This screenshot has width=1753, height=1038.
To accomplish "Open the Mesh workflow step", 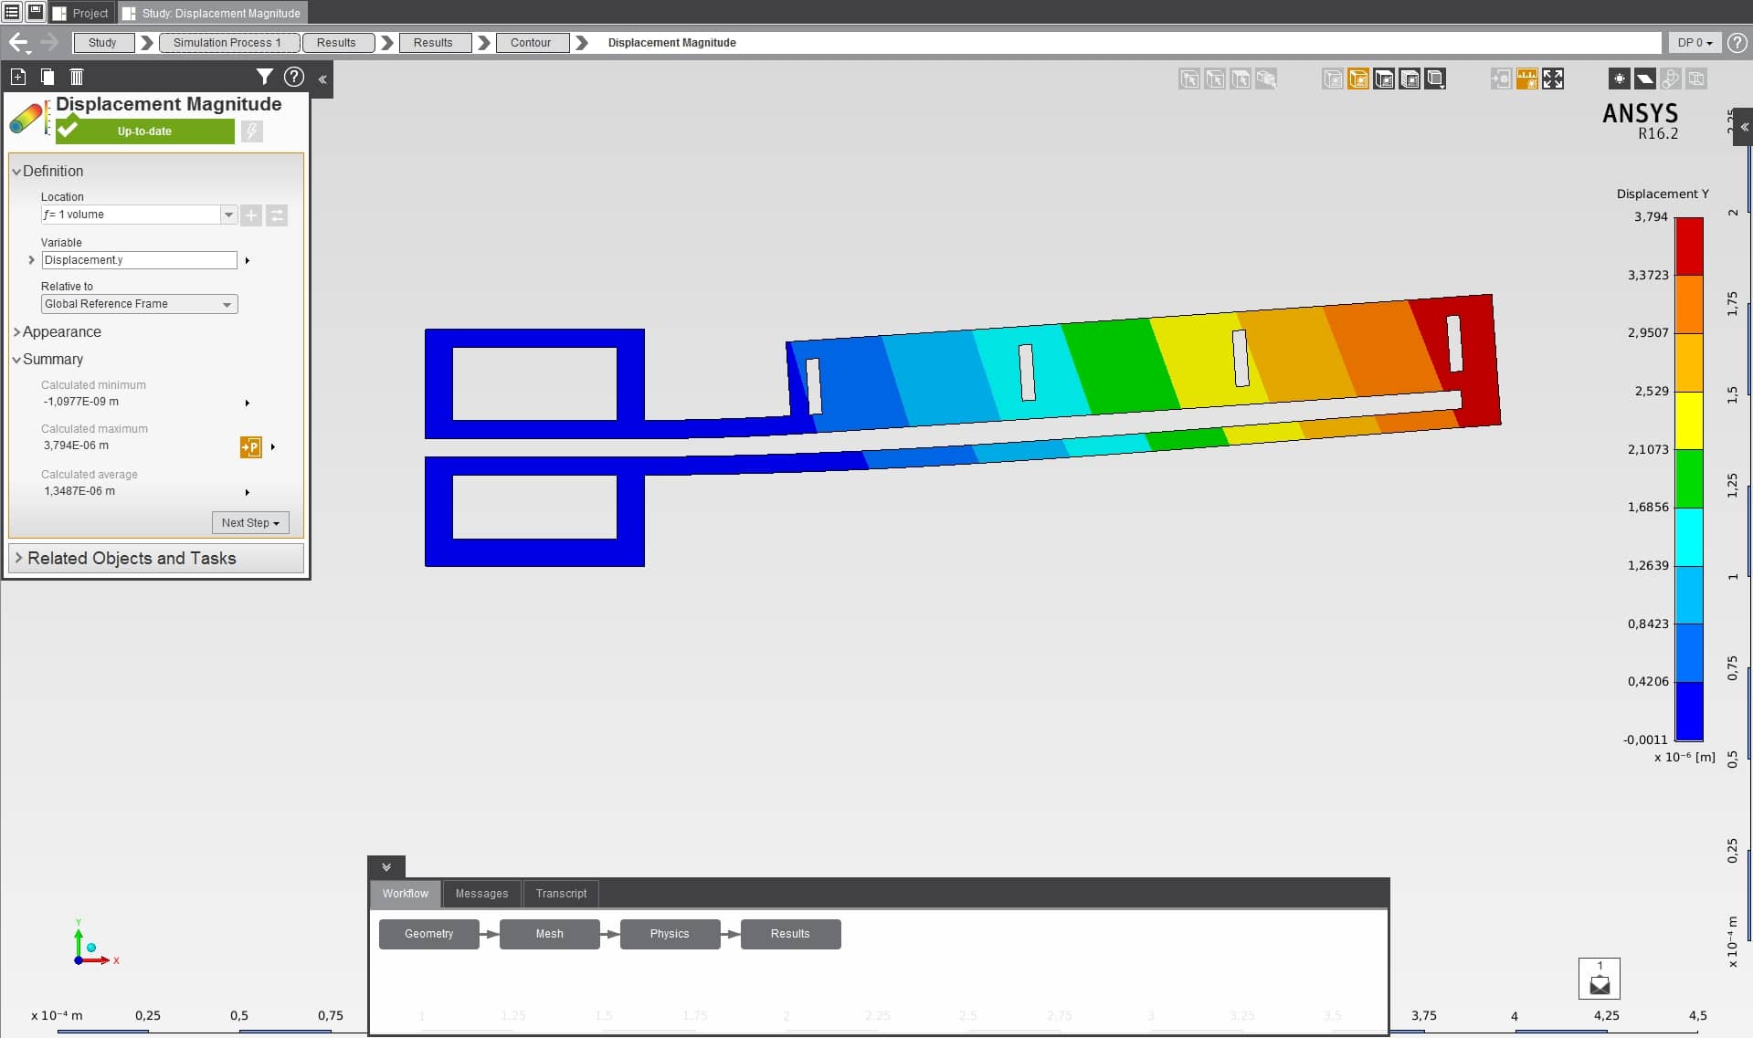I will [x=549, y=934].
